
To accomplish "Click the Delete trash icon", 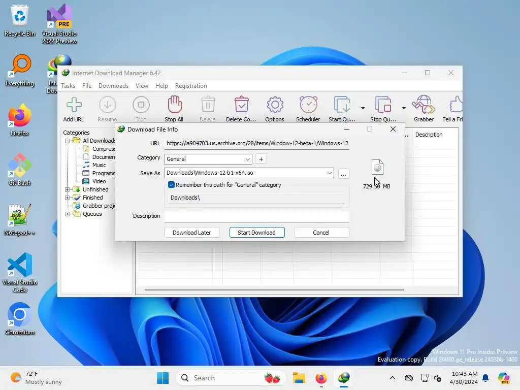I will coord(208,105).
